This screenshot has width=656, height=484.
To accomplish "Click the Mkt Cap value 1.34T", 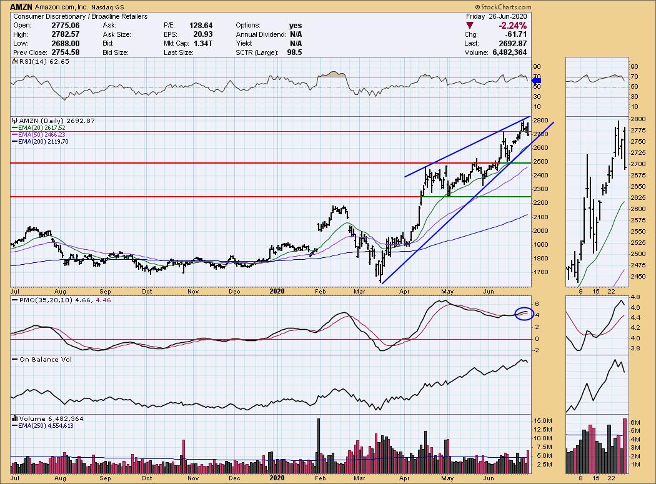I will [x=202, y=44].
